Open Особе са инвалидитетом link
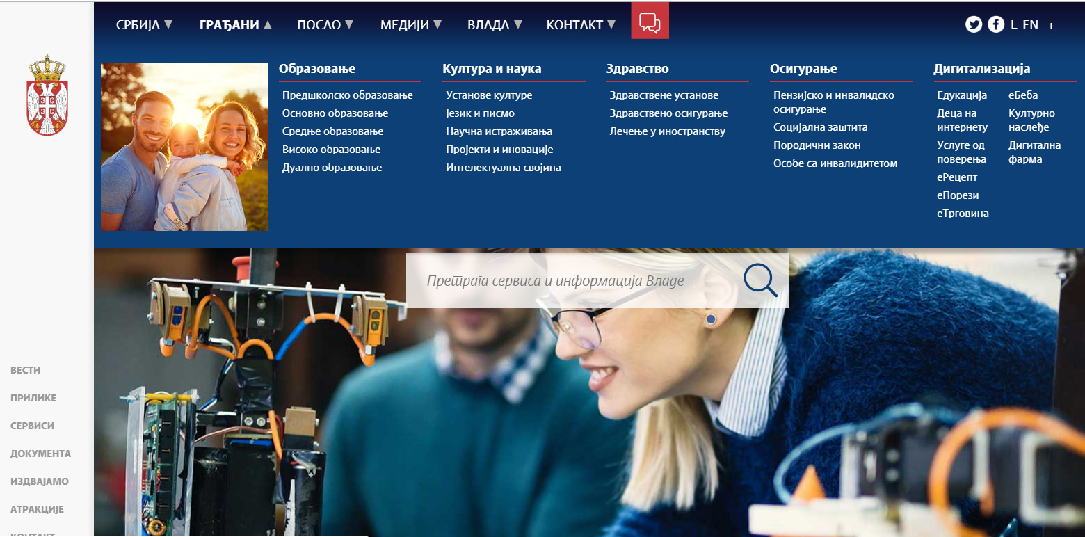 [x=835, y=163]
